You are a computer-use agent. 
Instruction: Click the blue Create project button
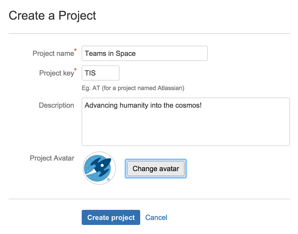[111, 217]
